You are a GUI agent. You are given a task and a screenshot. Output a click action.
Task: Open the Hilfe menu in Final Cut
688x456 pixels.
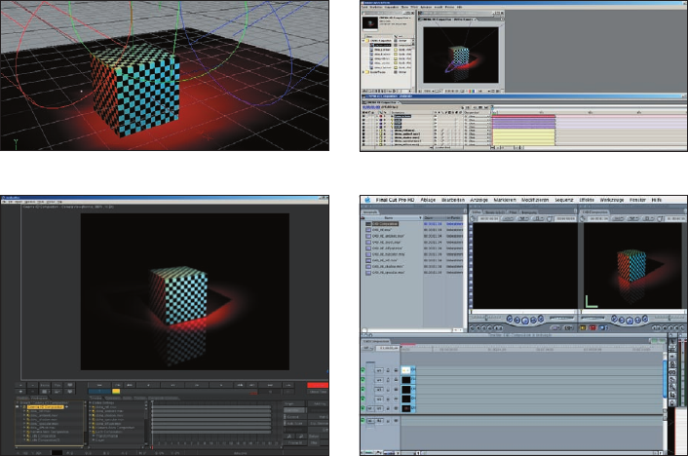(657, 200)
